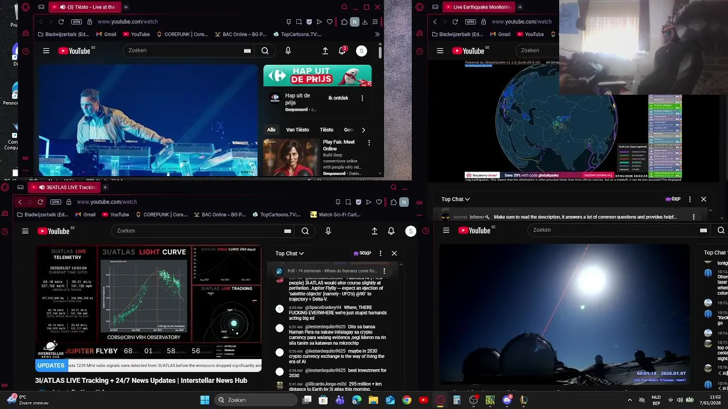Screen dimensions: 728x409
Task: Open Opera menu in Tiësto window
Action: [25, 7]
